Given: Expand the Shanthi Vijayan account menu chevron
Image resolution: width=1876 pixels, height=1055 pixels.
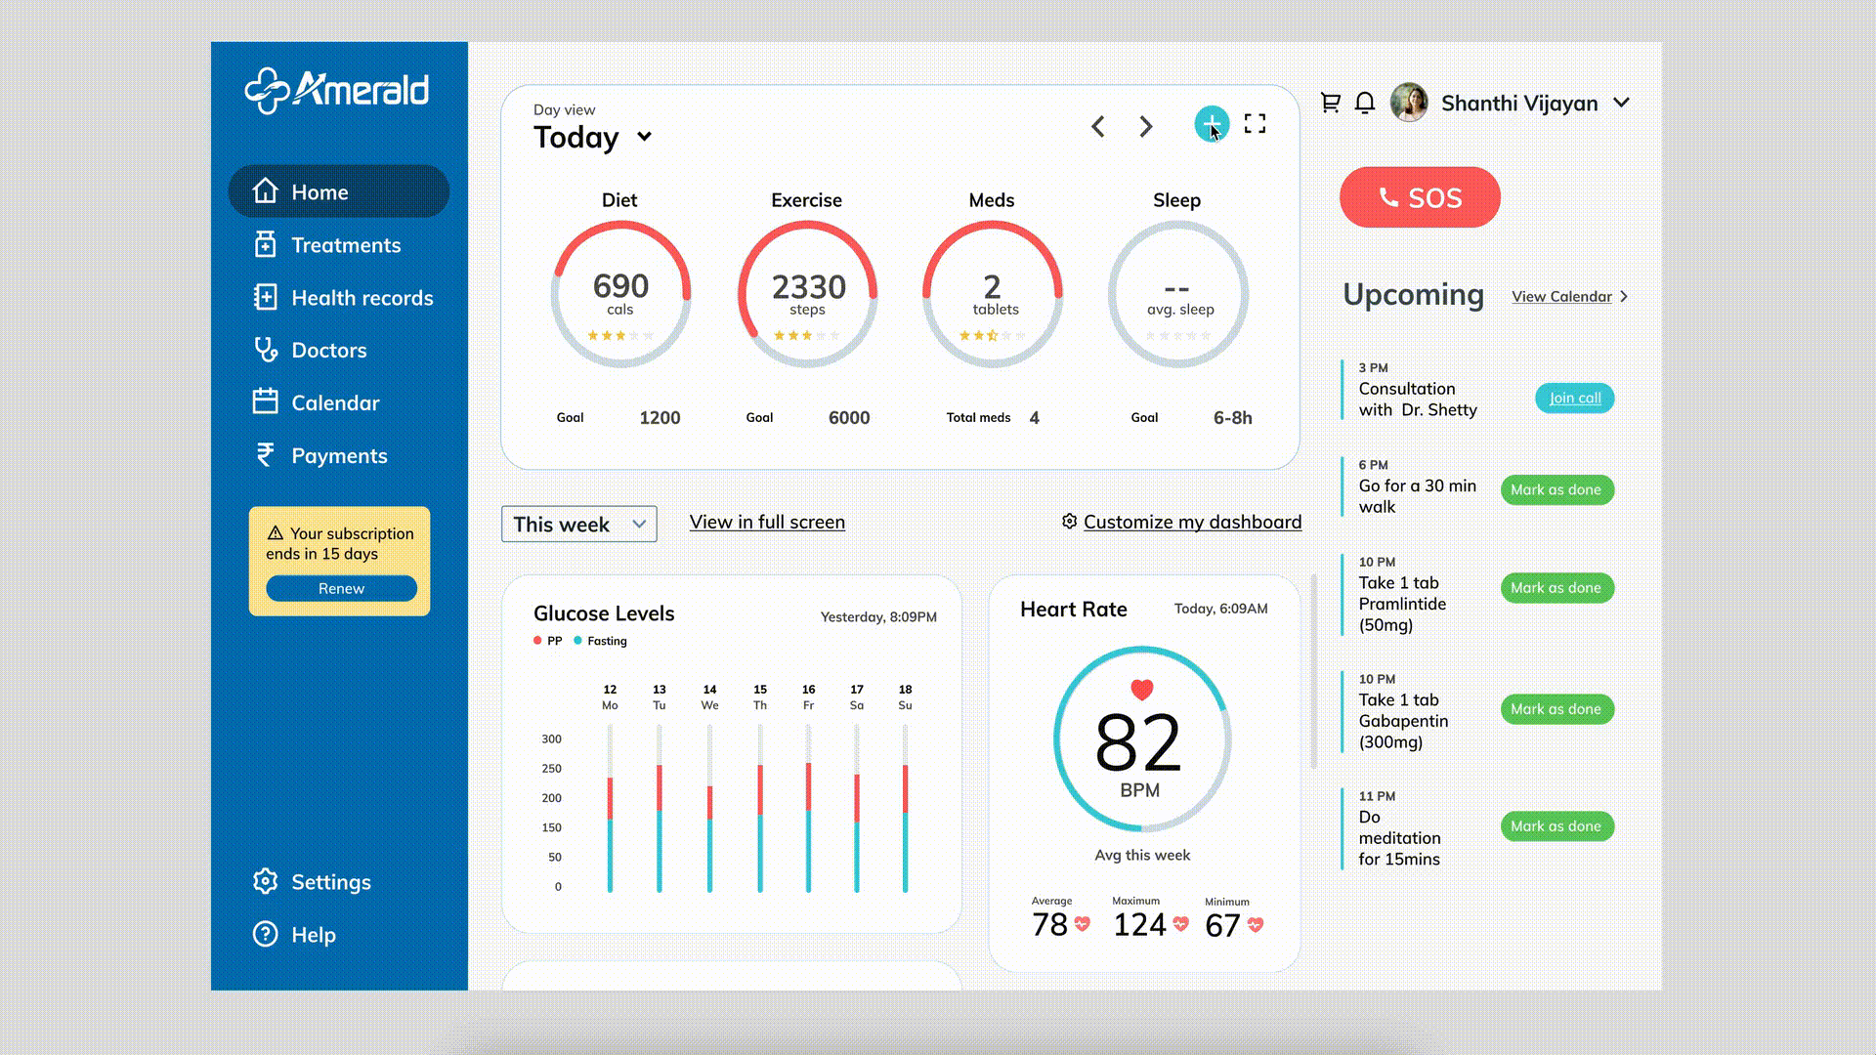Looking at the screenshot, I should (1621, 103).
